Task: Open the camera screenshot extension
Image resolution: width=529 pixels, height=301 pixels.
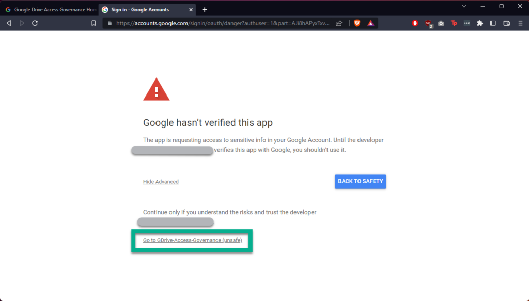Action: pos(441,23)
